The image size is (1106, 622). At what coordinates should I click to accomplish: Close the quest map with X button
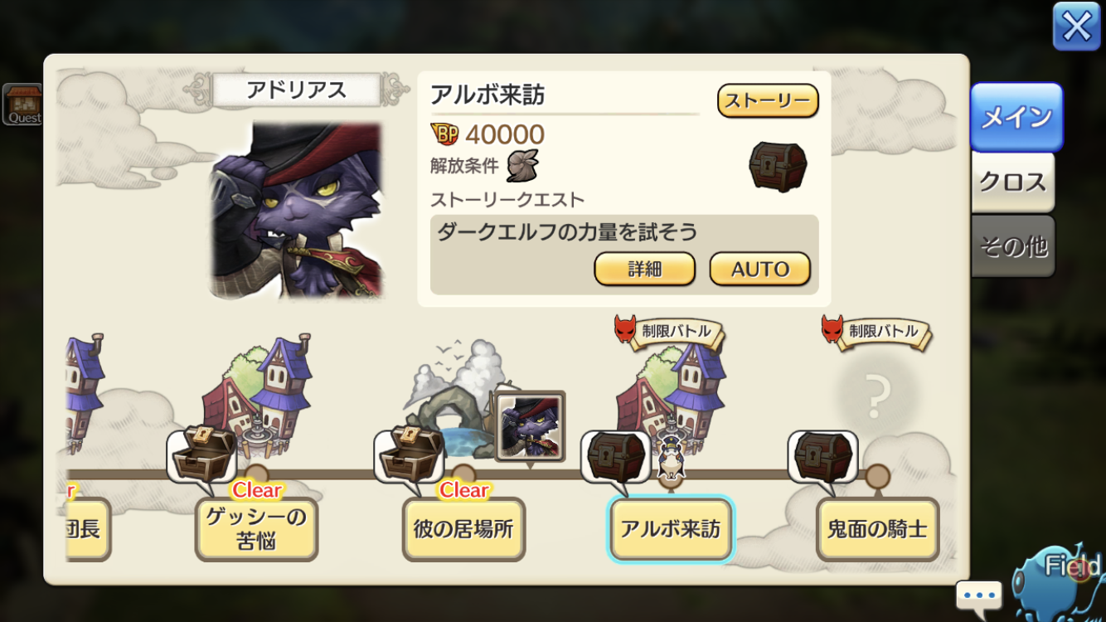pyautogui.click(x=1076, y=27)
